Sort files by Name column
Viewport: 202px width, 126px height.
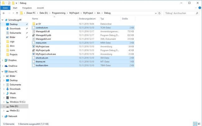(x=35, y=19)
